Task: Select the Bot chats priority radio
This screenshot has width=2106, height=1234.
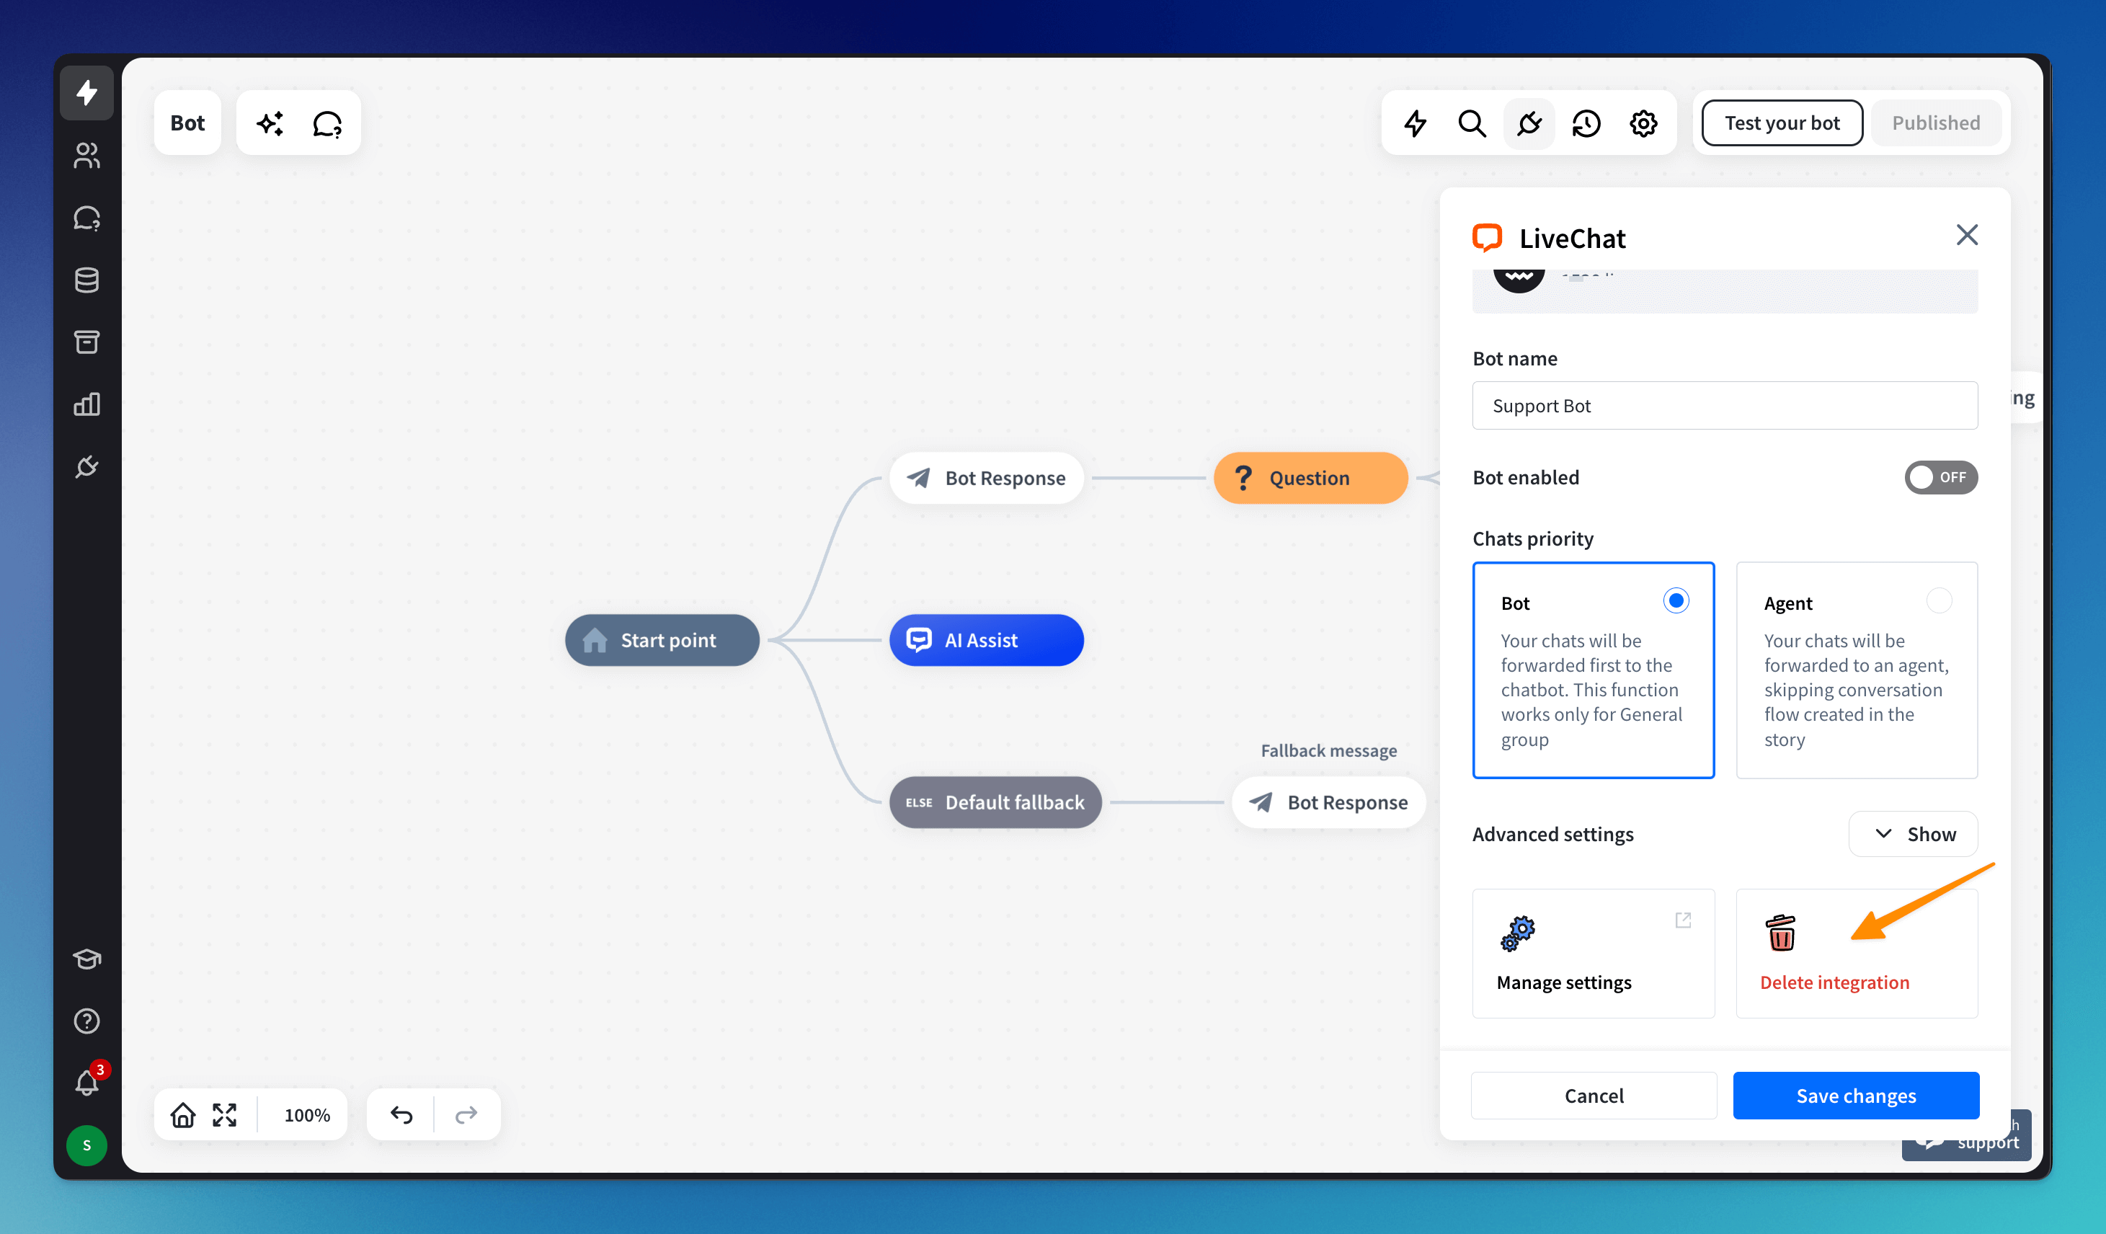Action: pyautogui.click(x=1676, y=600)
